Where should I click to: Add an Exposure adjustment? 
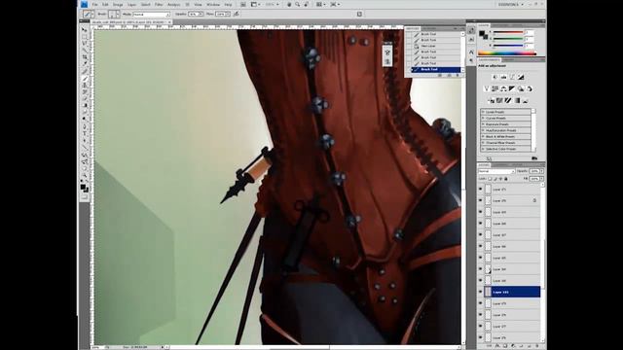click(521, 77)
